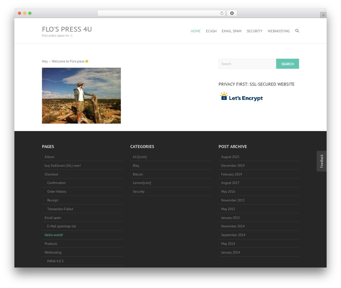Open the Album page link

49,157
